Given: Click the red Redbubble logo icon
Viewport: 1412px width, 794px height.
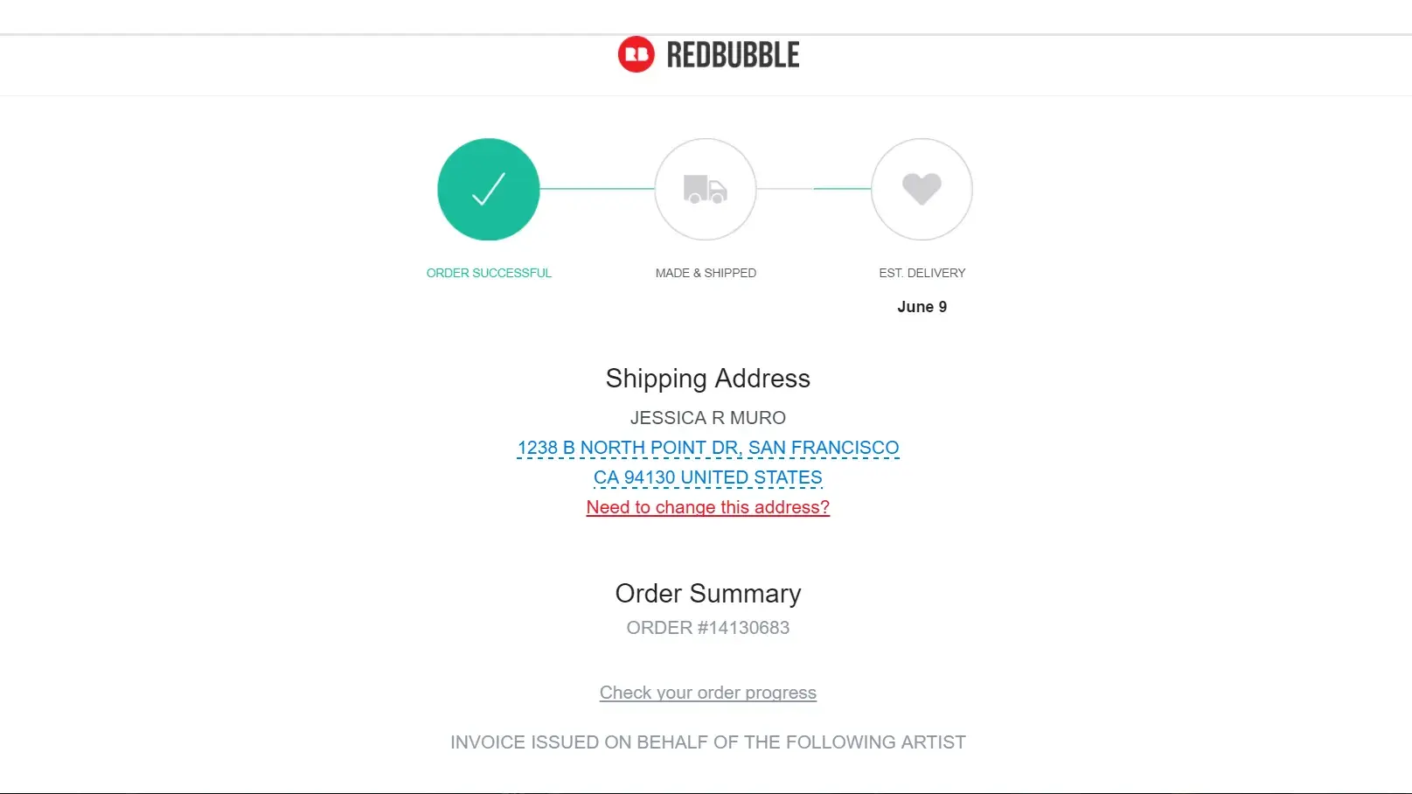Looking at the screenshot, I should [636, 54].
